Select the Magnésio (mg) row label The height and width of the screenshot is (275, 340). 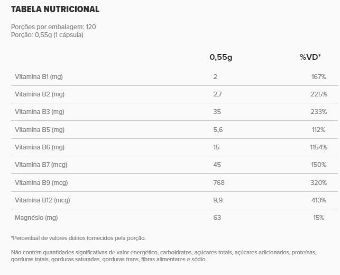click(x=36, y=218)
